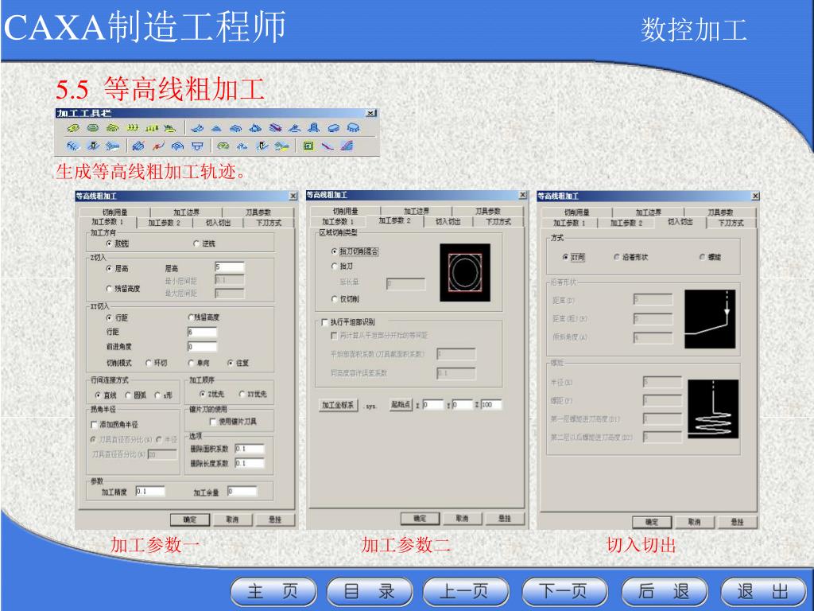Switch to 加工参数 2 tab in 切入切出 dialog

click(626, 223)
